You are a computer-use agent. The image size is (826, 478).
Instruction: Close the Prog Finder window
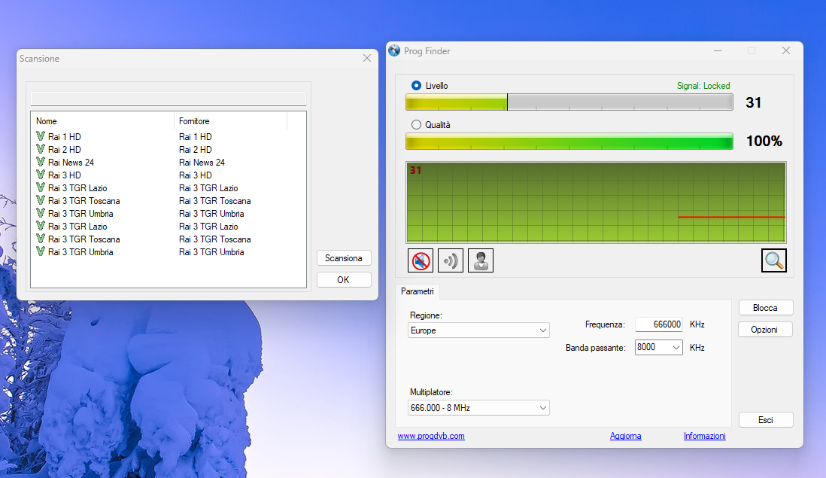pos(786,50)
